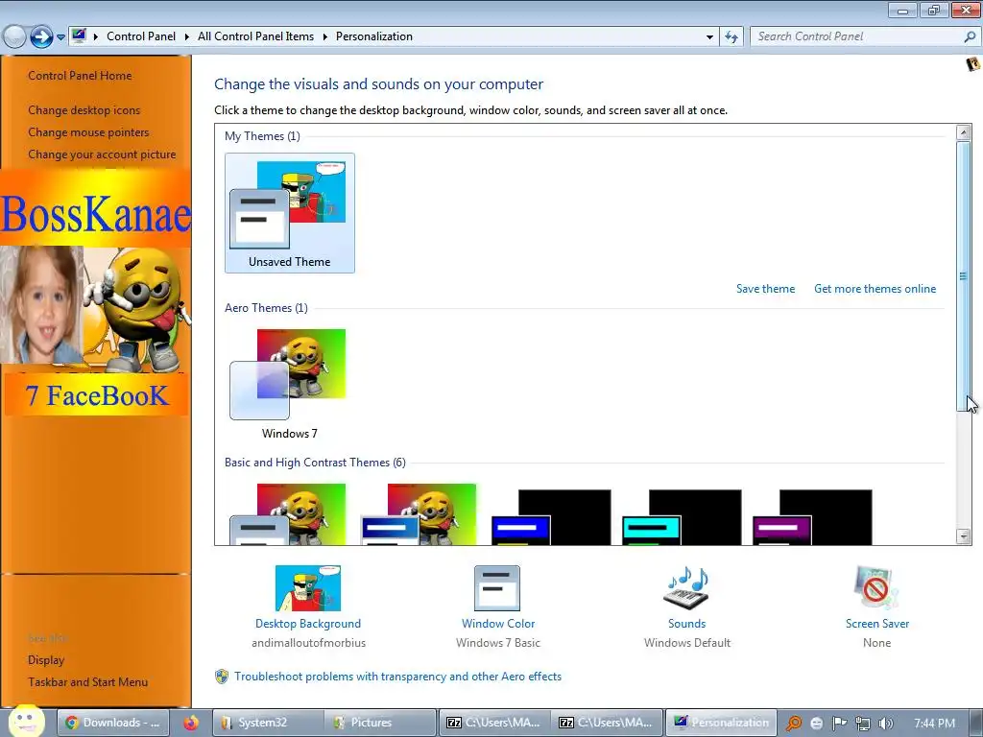
Task: Open Change mouse pointers link
Action: tap(88, 132)
